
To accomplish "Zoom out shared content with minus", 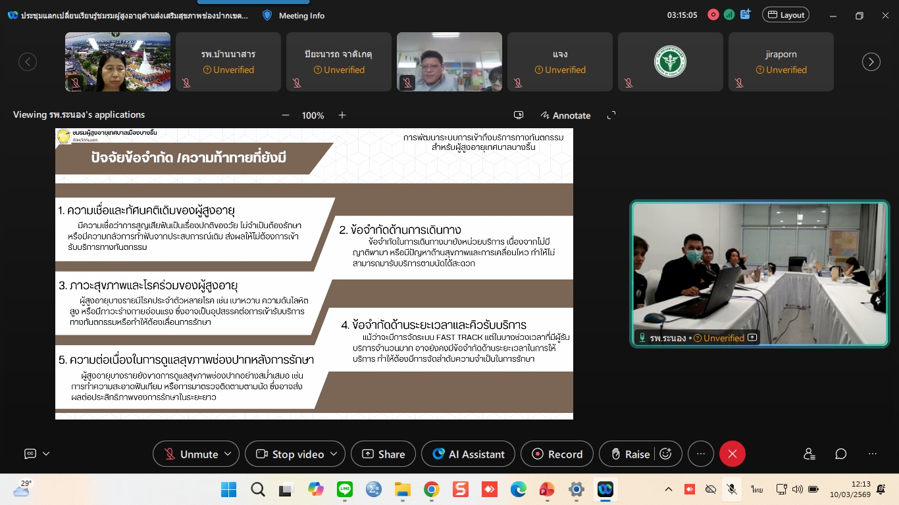I will [x=286, y=115].
